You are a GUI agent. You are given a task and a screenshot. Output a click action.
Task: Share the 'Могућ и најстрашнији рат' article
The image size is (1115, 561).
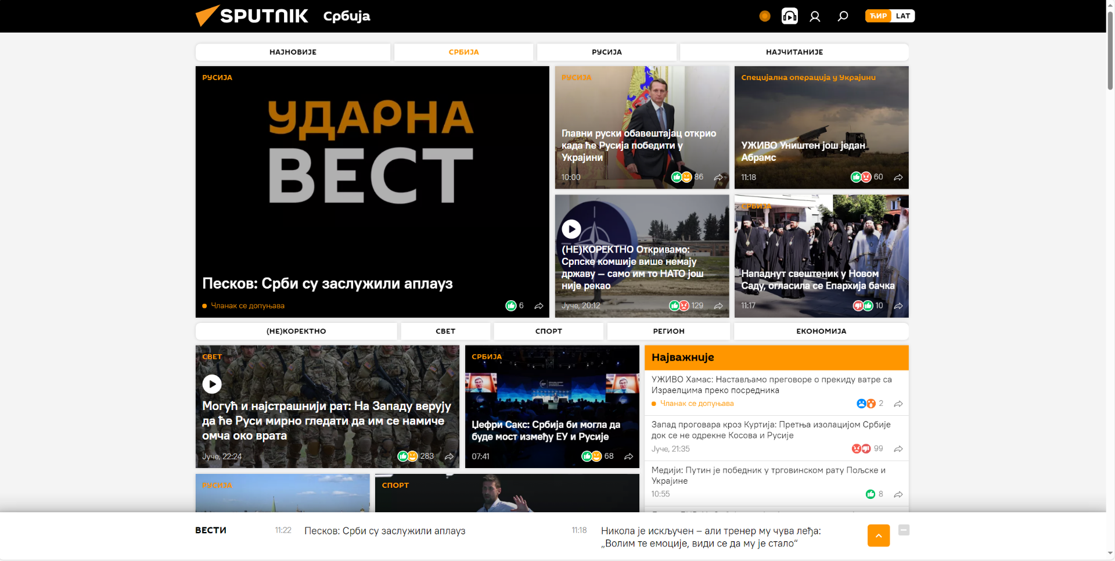(449, 457)
